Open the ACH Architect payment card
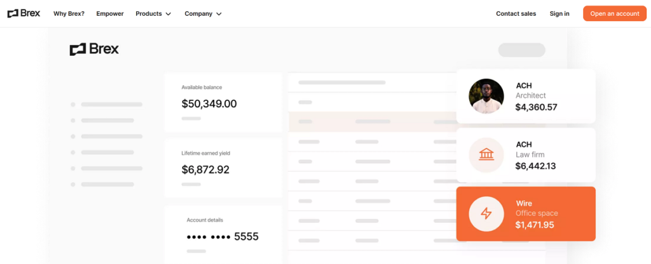The image size is (651, 264). tap(526, 96)
